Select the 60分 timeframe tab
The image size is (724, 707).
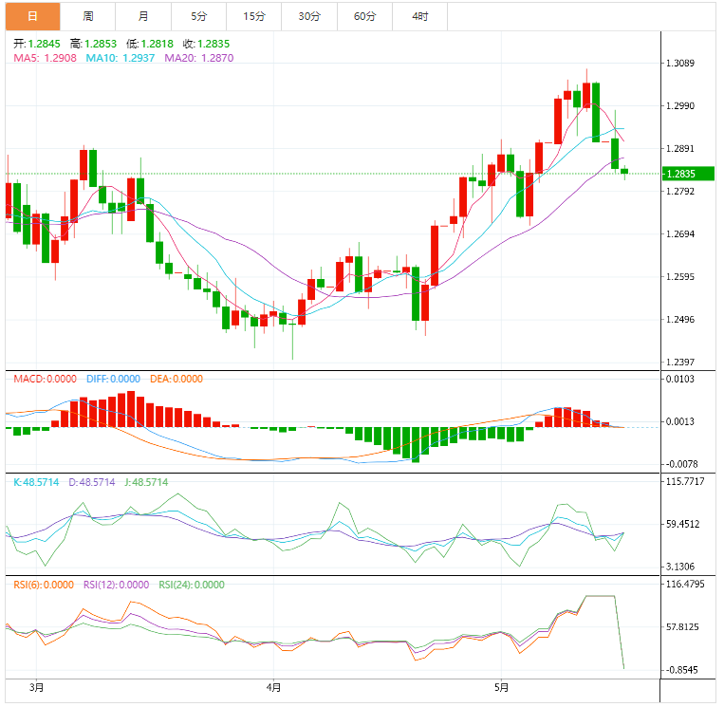coord(364,16)
